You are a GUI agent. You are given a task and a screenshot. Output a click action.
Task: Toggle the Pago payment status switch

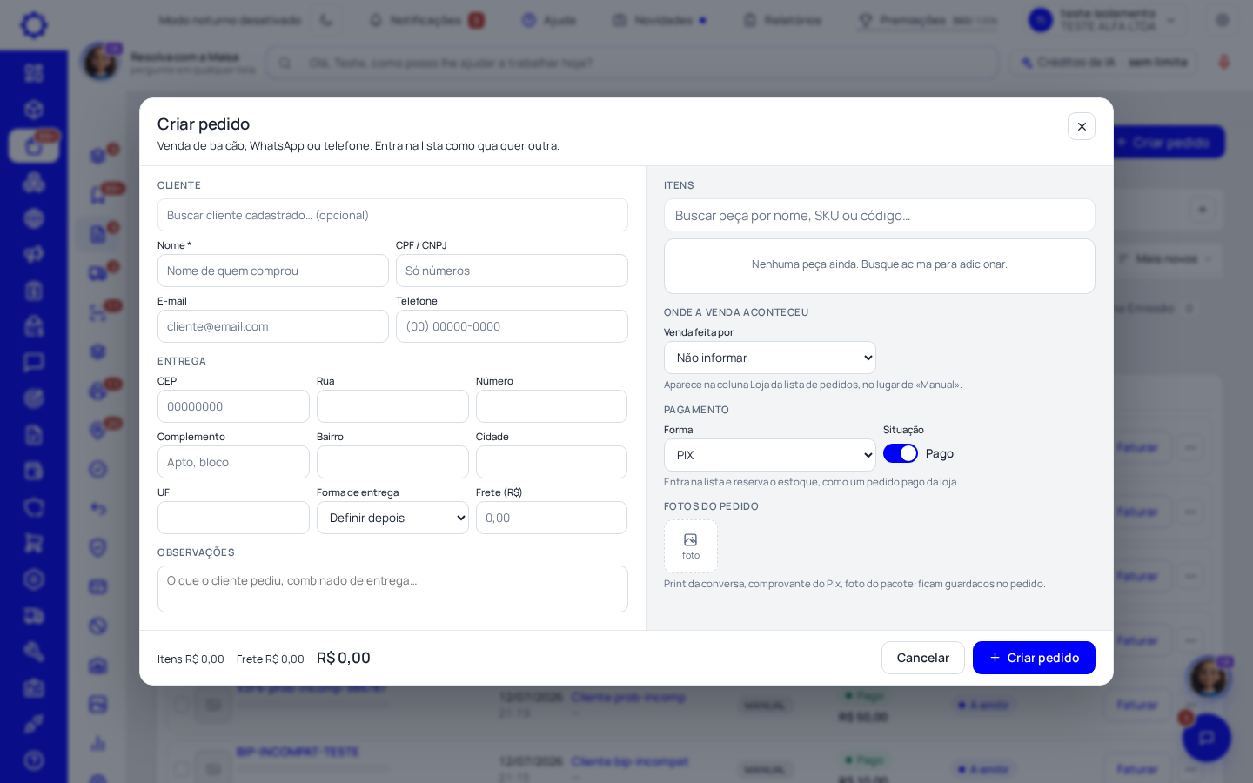coord(901,453)
